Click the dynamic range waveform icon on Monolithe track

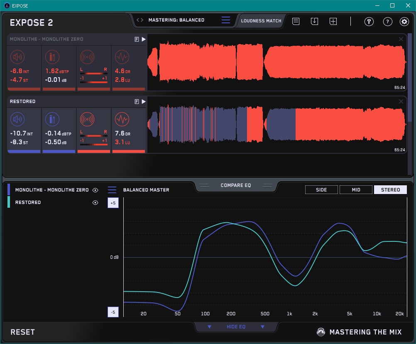tap(121, 57)
